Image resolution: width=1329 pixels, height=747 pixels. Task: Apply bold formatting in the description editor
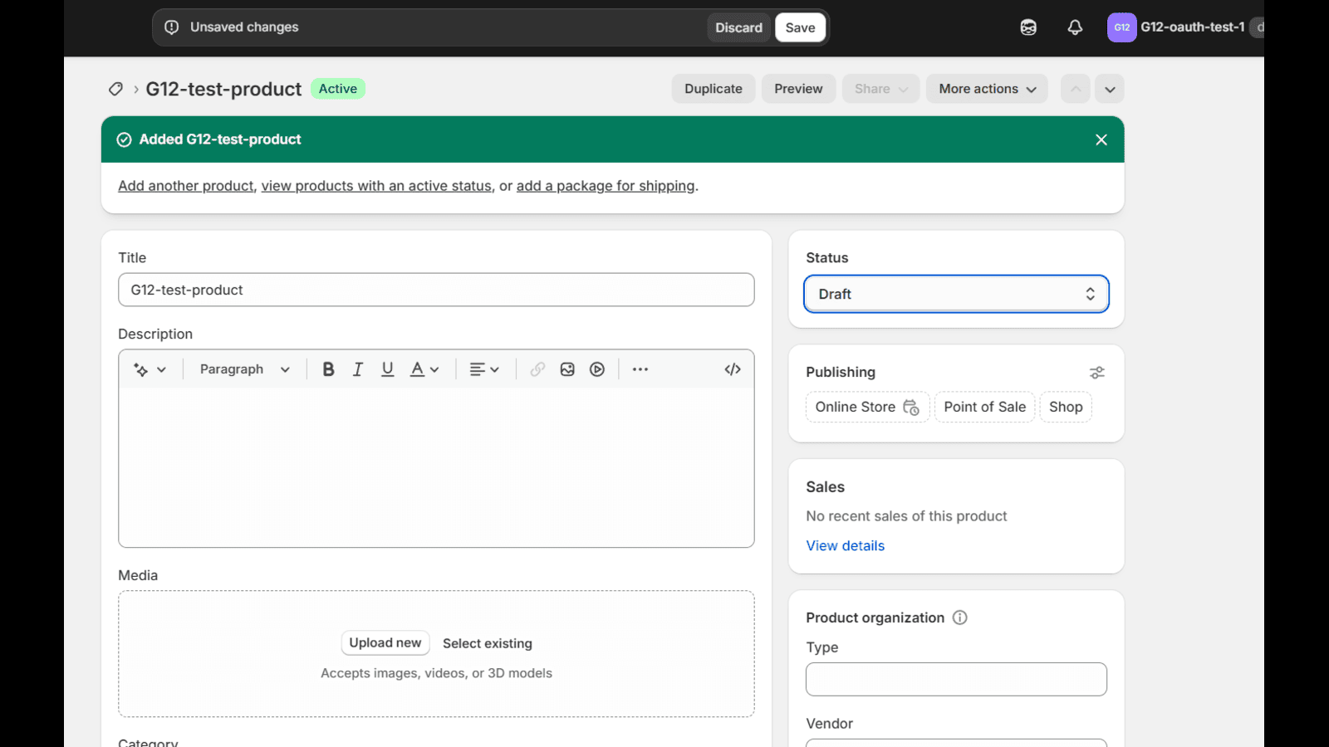click(328, 369)
